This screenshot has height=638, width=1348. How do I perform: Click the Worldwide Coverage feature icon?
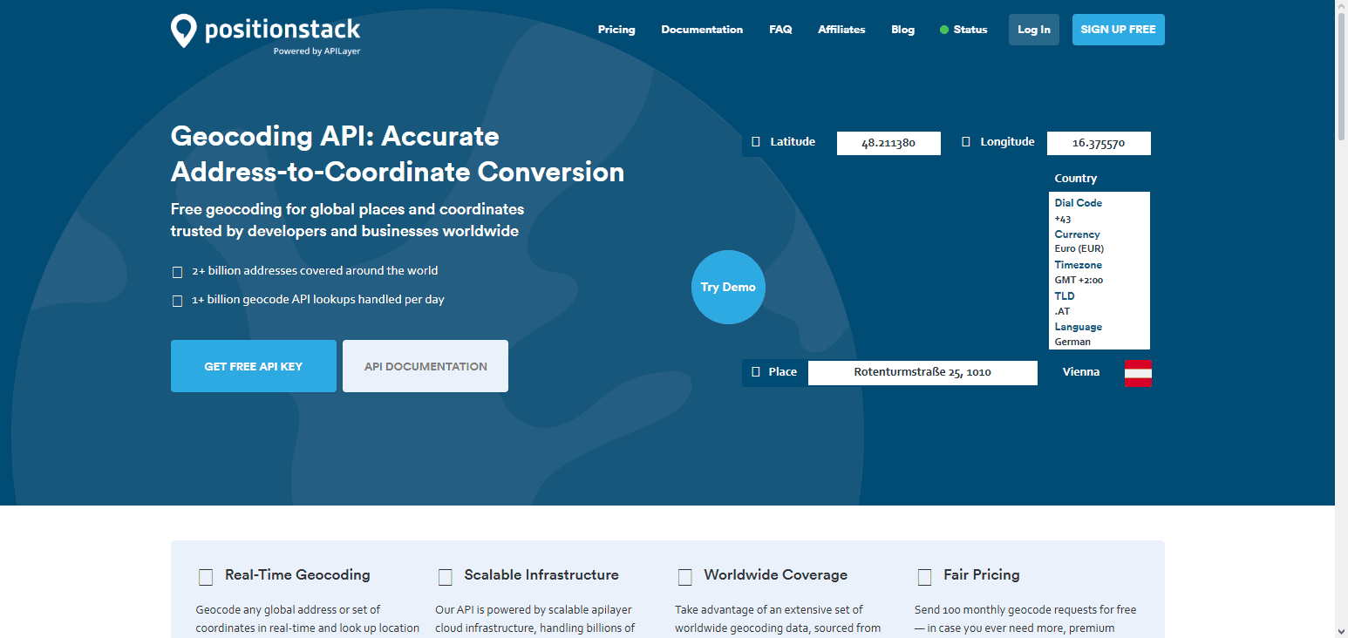[x=685, y=577]
